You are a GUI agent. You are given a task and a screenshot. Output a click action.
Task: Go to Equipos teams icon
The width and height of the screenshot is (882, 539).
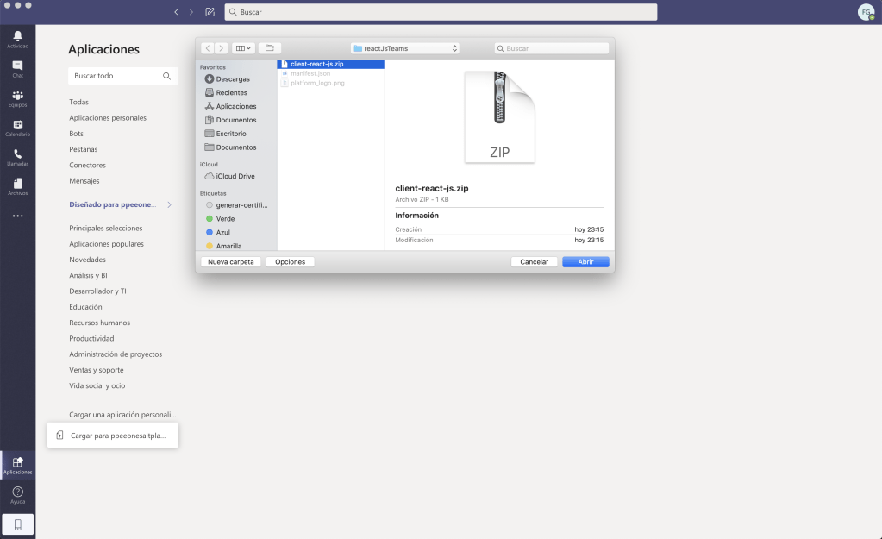click(17, 97)
